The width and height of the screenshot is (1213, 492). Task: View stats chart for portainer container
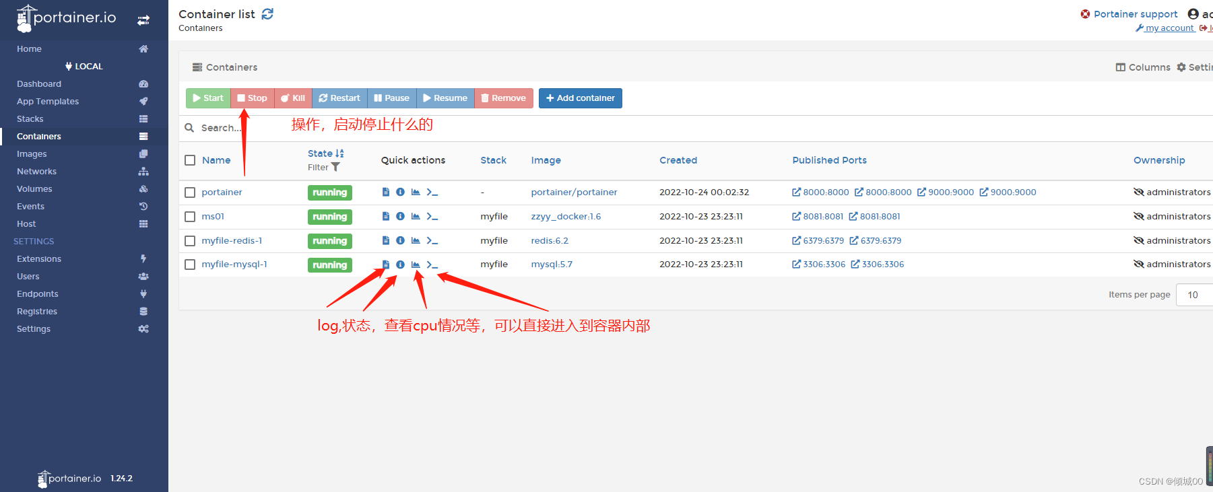[416, 192]
